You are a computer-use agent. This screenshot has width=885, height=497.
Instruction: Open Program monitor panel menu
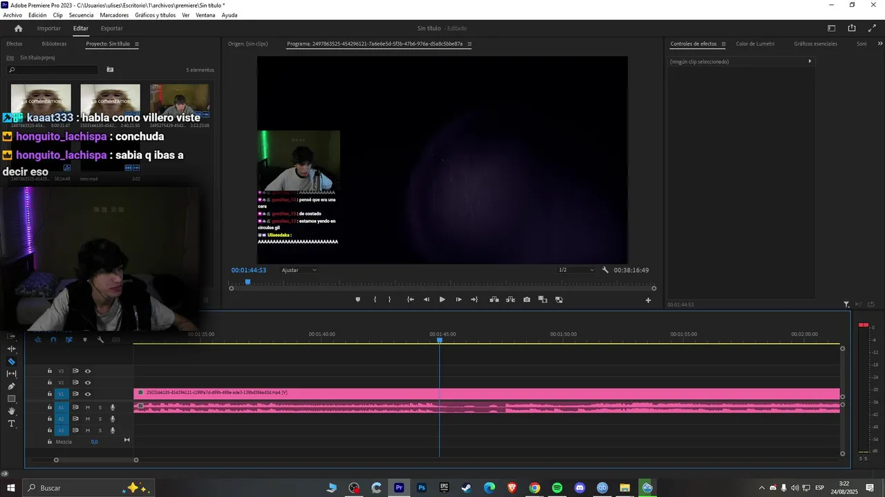[x=469, y=43]
